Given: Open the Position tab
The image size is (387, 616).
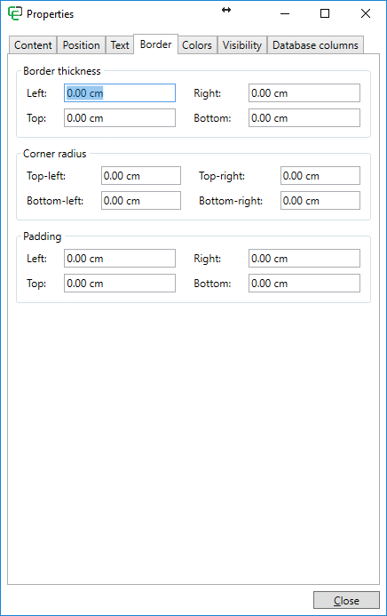Looking at the screenshot, I should [81, 45].
